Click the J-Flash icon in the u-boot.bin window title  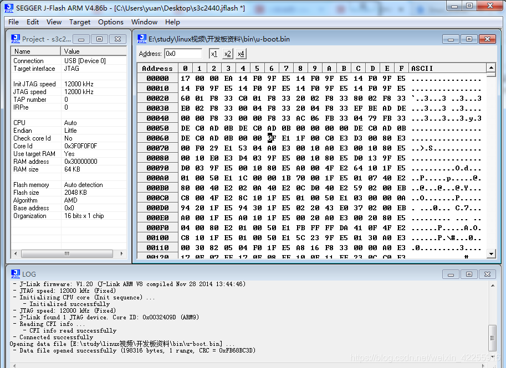[x=142, y=39]
